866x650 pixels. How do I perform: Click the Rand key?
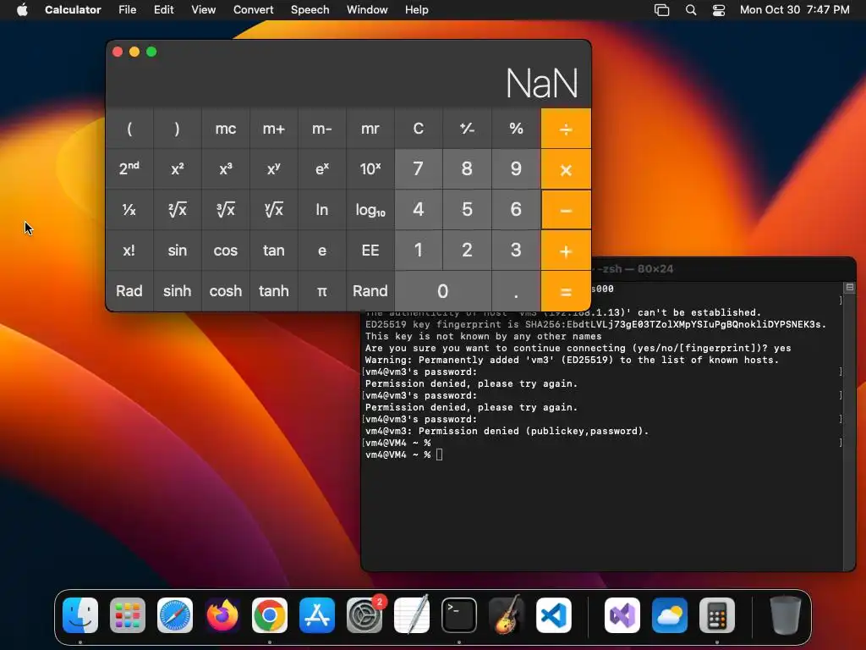click(370, 291)
